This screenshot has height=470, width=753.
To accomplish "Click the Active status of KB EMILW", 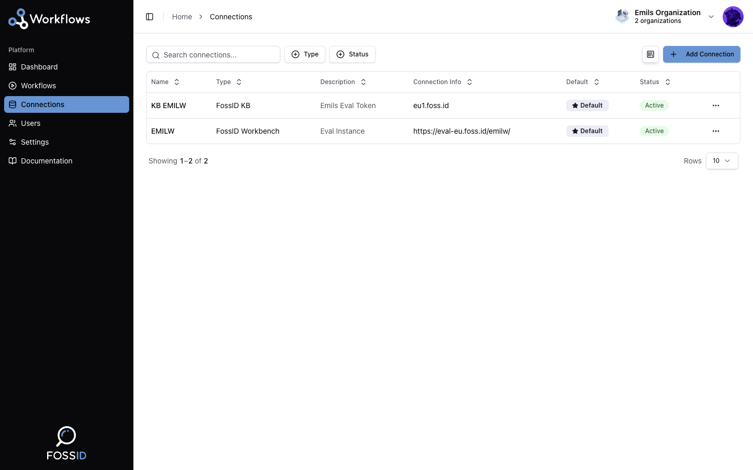I will (x=654, y=105).
